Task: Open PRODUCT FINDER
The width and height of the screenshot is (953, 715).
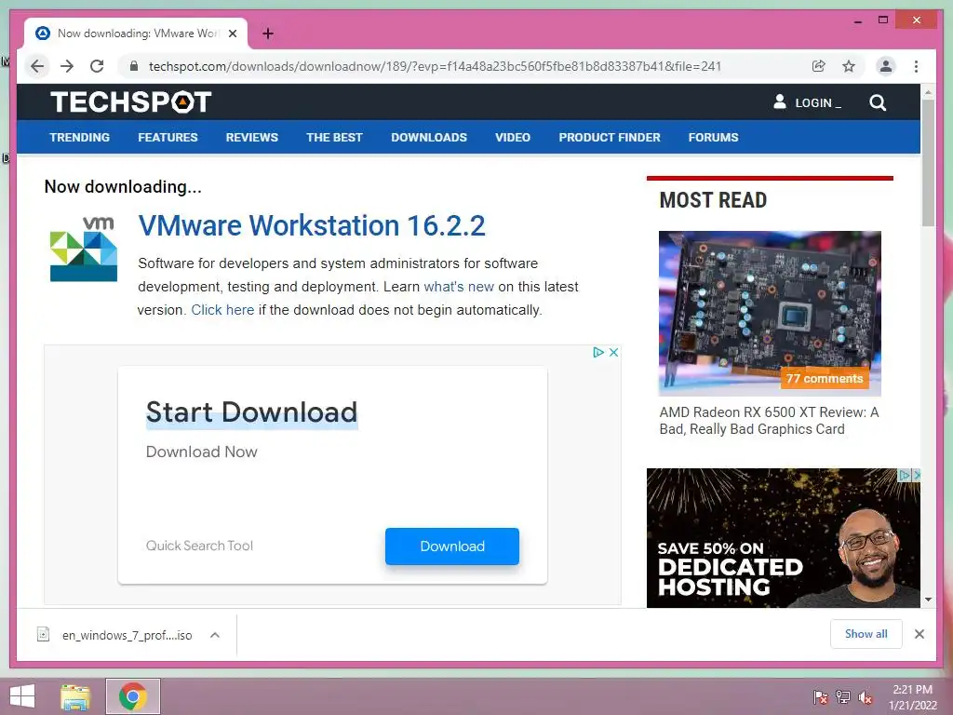Action: [x=610, y=138]
